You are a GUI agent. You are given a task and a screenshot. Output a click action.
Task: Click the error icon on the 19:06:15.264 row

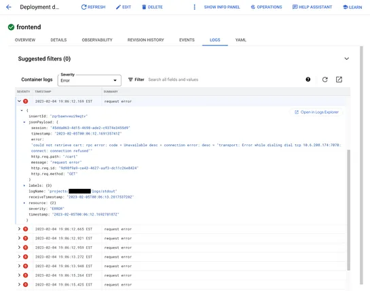click(26, 275)
